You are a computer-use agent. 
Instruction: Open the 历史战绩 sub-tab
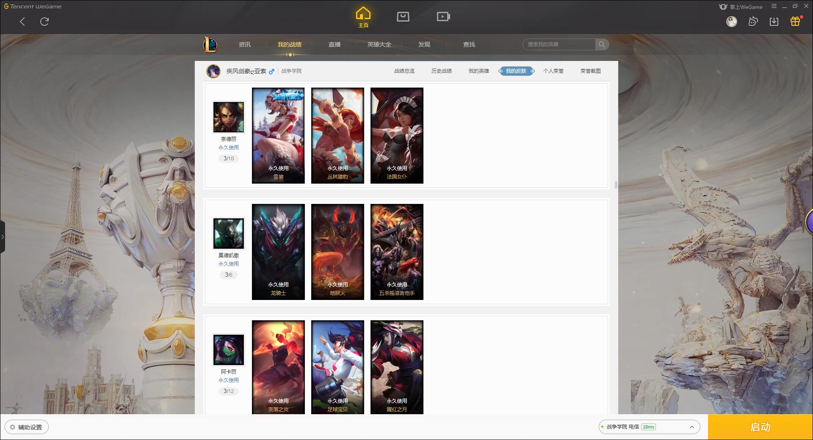tap(442, 71)
